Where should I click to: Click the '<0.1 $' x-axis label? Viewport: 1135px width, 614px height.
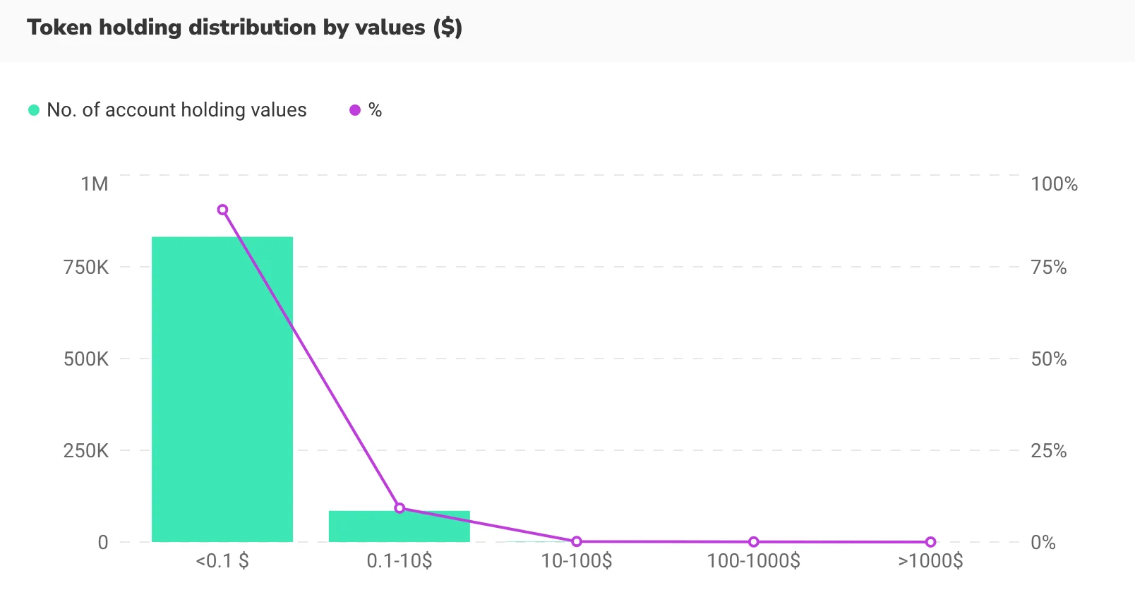click(222, 561)
